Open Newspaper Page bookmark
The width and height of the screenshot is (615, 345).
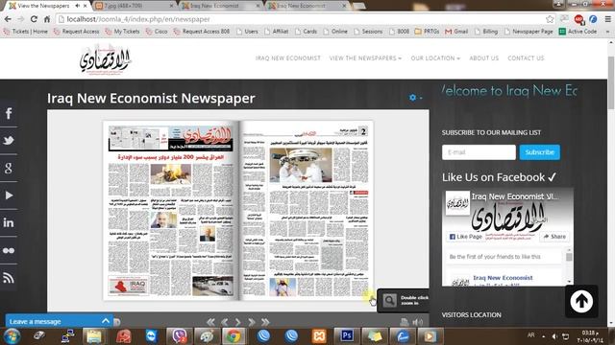(x=529, y=32)
